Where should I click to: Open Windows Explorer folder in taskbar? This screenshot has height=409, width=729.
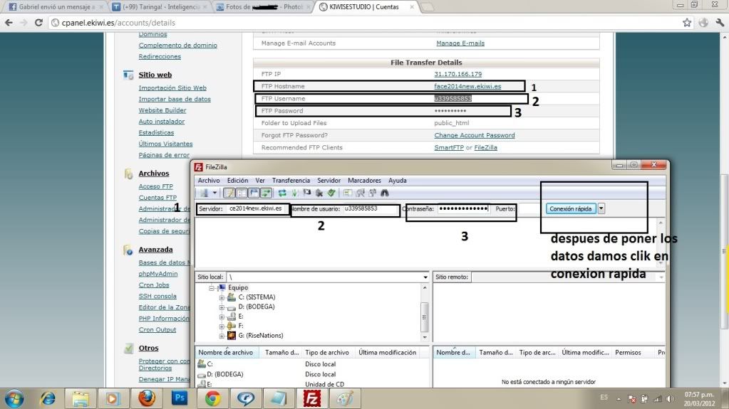[x=81, y=399]
